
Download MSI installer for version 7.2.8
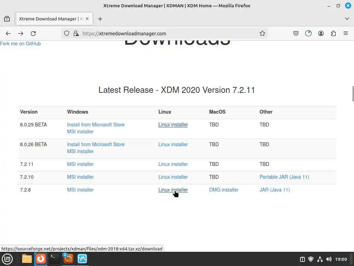pos(80,190)
